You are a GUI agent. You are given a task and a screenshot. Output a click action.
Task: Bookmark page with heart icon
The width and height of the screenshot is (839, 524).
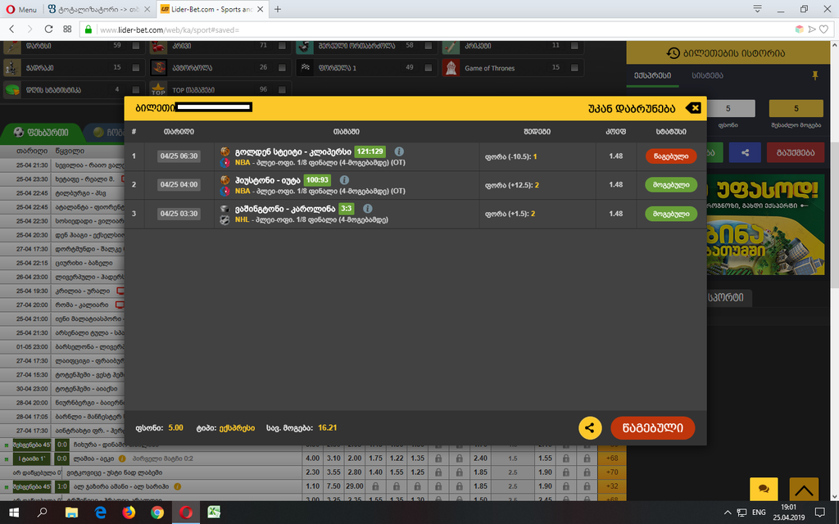coord(824,29)
